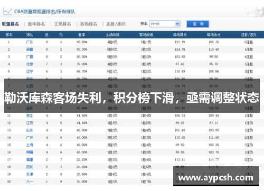
Task: Open the 四川 team link
Action: point(30,167)
